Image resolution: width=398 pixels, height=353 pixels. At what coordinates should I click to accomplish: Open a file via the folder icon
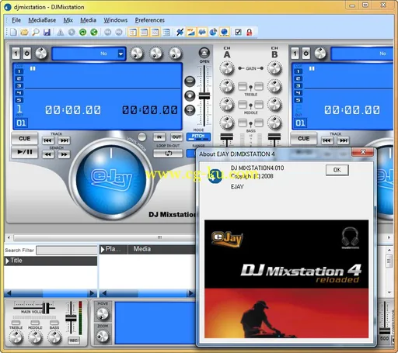[x=24, y=32]
